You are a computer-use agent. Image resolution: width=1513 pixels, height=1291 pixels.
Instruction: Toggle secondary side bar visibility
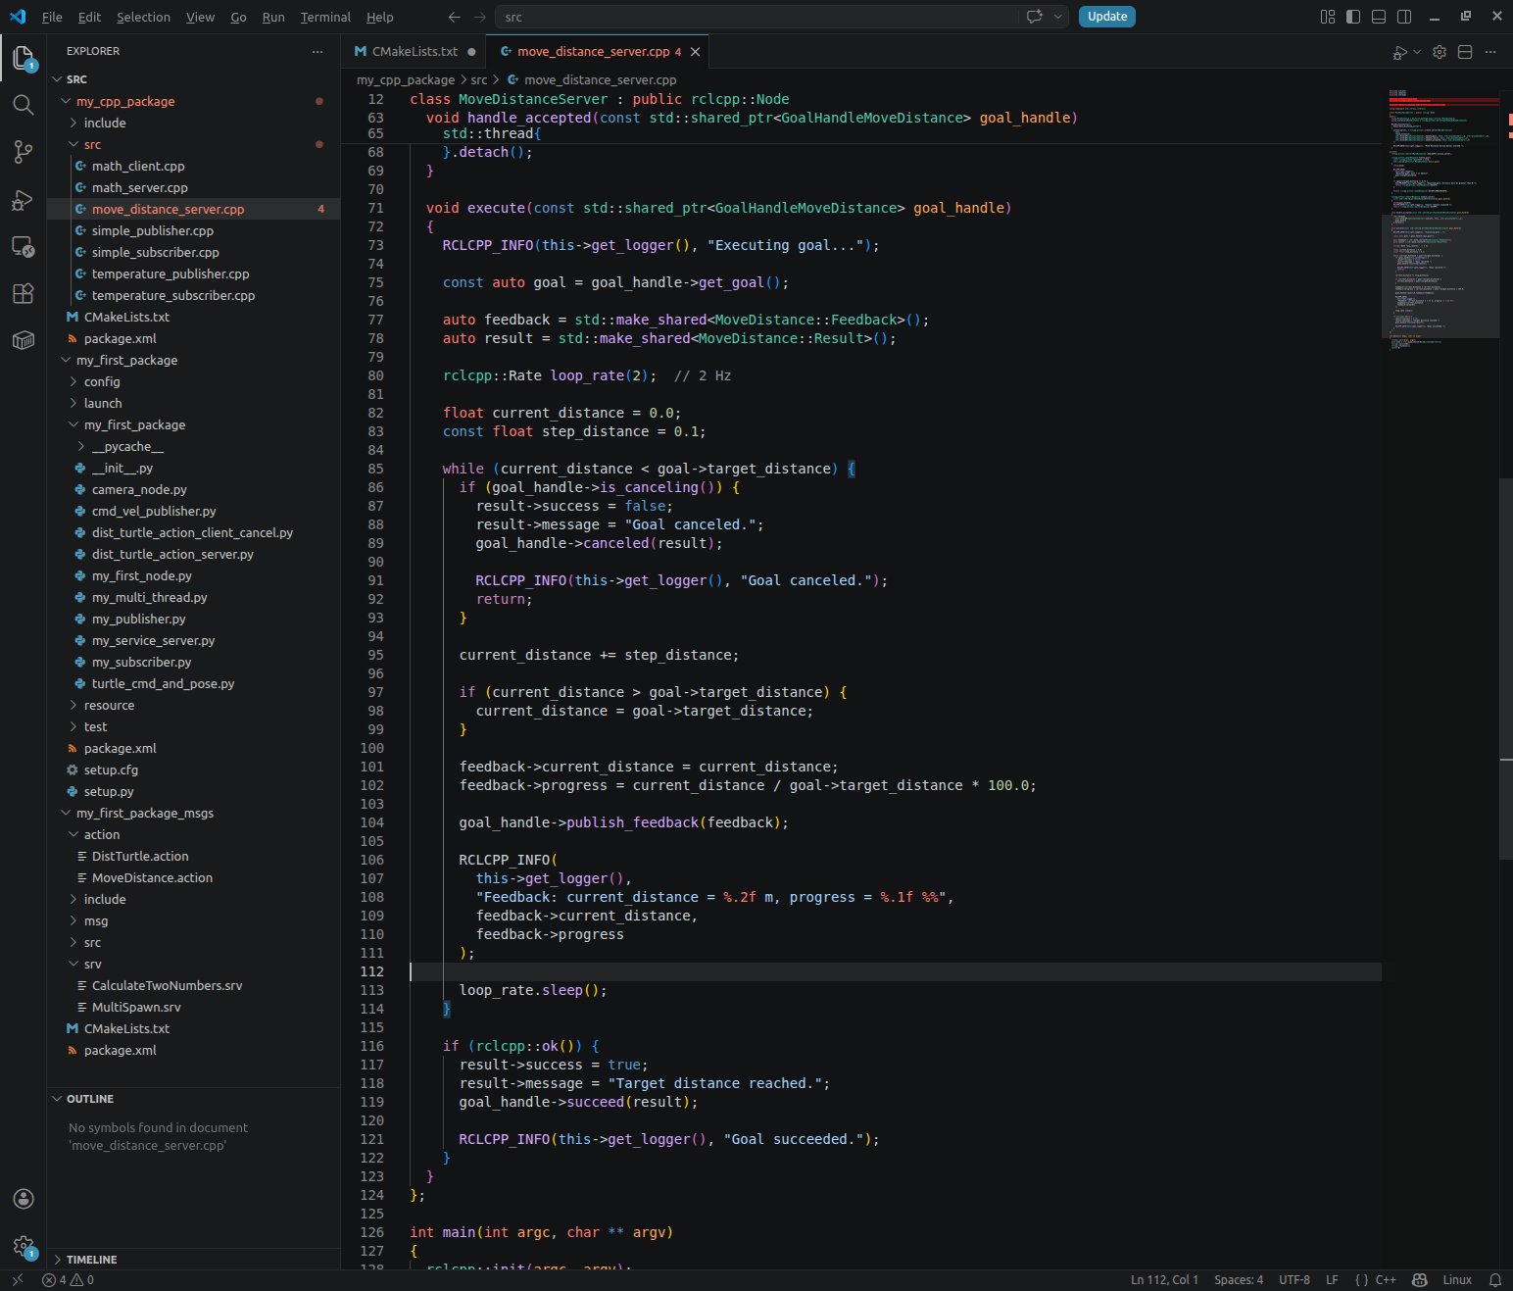pos(1404,17)
